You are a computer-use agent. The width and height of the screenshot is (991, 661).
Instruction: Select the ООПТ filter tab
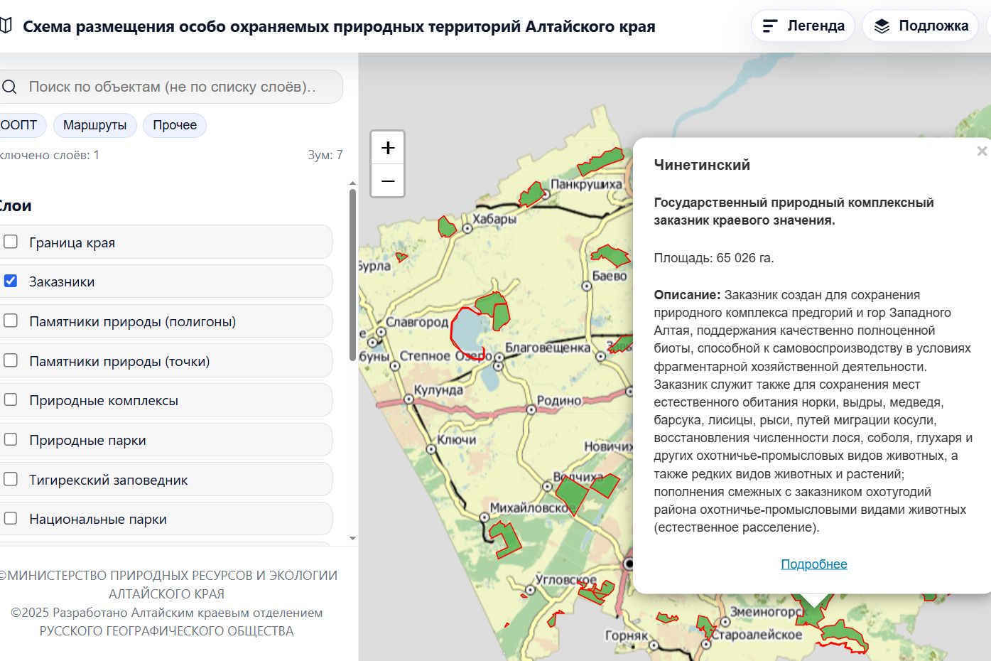(18, 125)
